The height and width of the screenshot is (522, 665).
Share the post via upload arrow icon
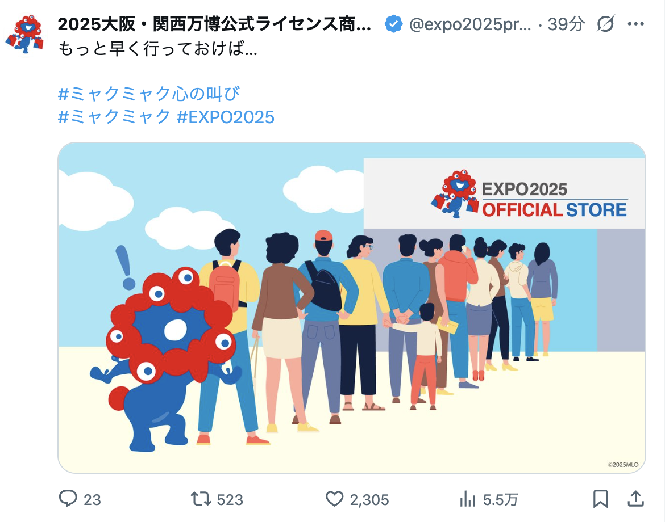coord(635,499)
